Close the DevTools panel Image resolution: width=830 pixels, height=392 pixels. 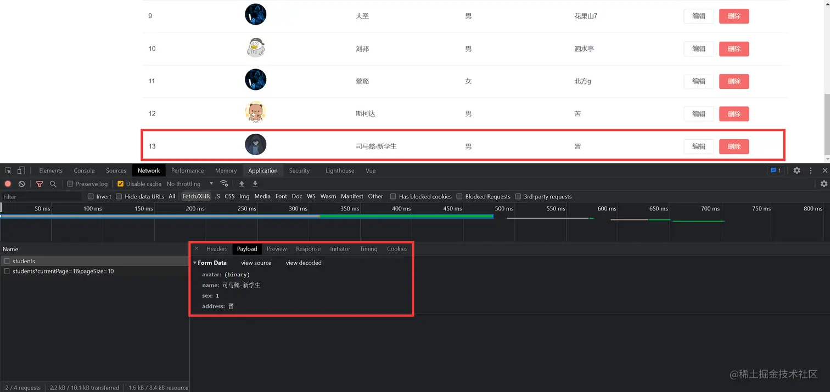pos(825,171)
